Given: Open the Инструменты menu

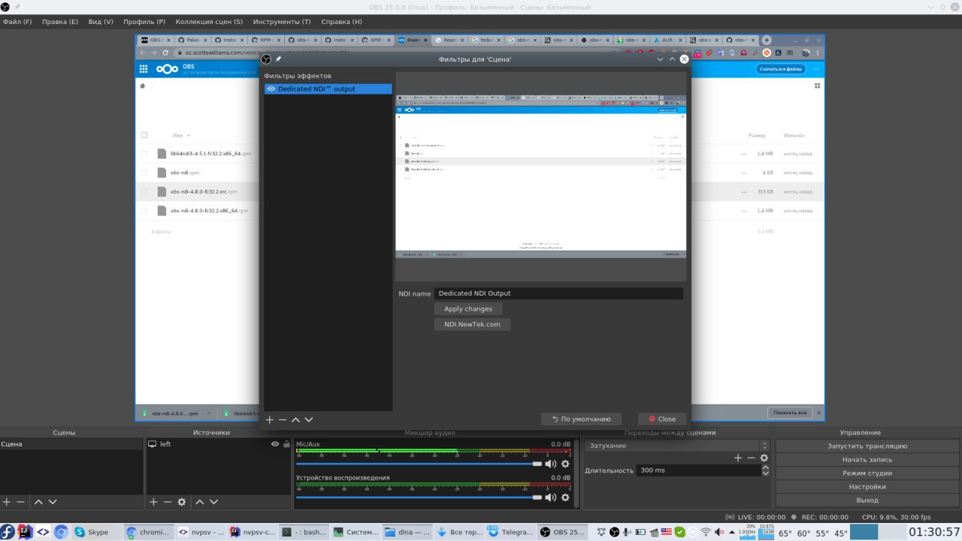Looking at the screenshot, I should (x=282, y=22).
